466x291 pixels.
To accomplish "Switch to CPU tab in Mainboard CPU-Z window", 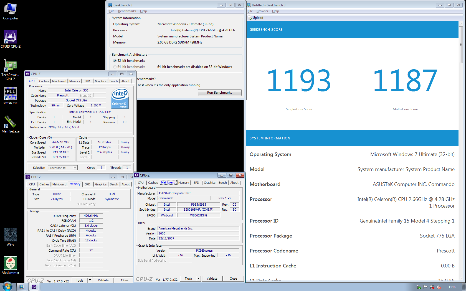I will click(x=141, y=183).
